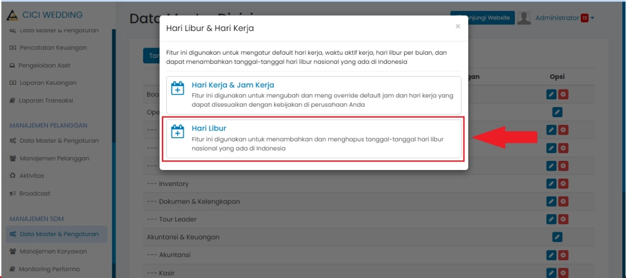
Task: Select Data Master & Pengaturan under Manajemen SDM
Action: click(57, 234)
